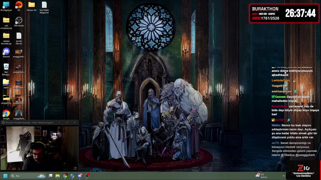The width and height of the screenshot is (321, 180).
Task: Select swaggybark image beside resim folder
Action: coord(19,84)
